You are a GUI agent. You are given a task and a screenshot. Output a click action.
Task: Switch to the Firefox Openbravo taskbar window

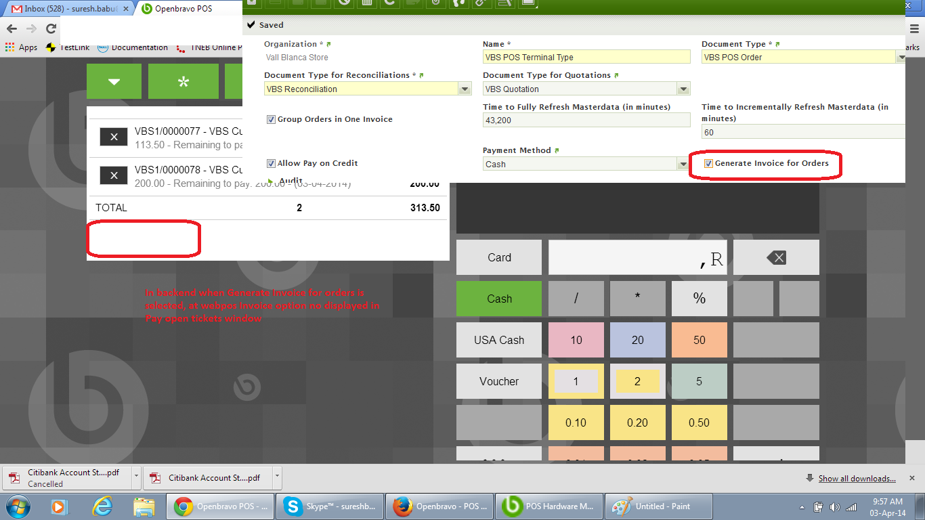tap(439, 506)
